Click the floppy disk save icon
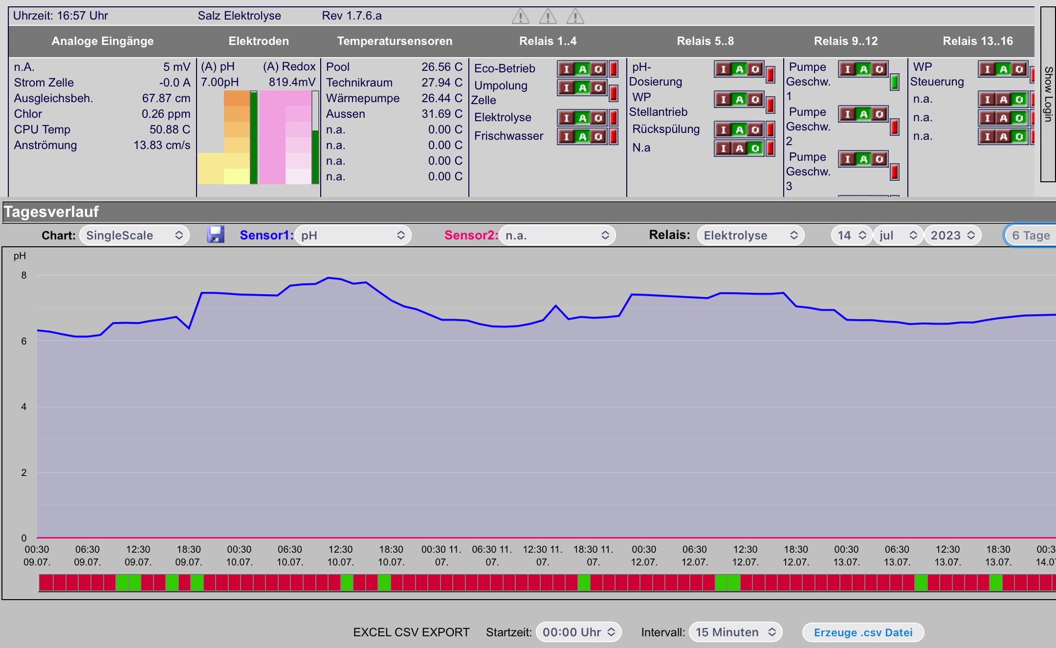The height and width of the screenshot is (648, 1056). pyautogui.click(x=216, y=235)
